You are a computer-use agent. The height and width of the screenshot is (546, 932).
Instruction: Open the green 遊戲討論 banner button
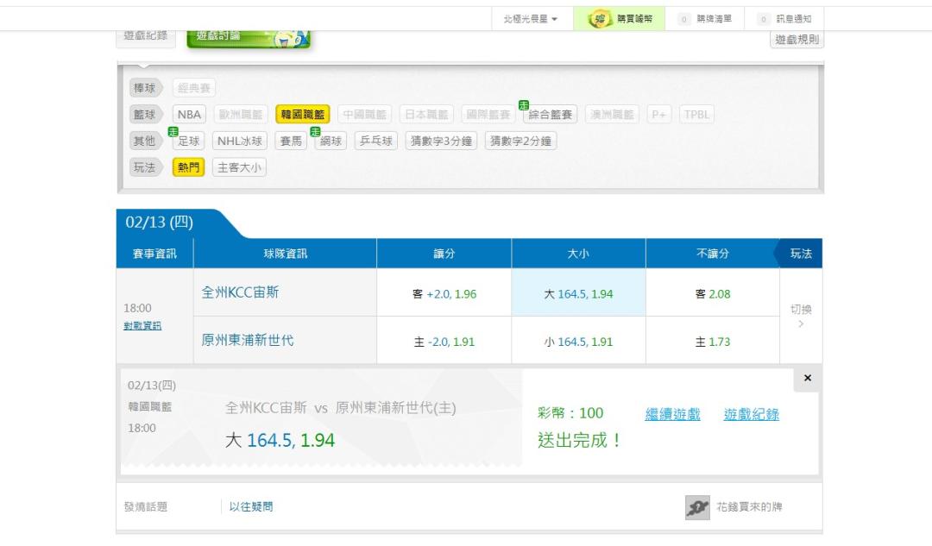click(249, 37)
